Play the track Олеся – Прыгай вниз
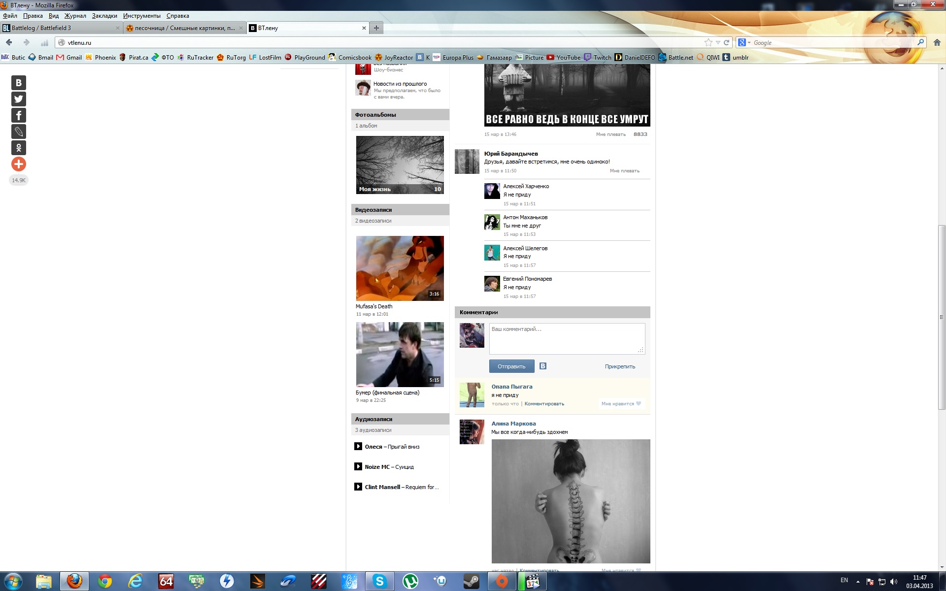This screenshot has width=946, height=591. click(x=358, y=446)
